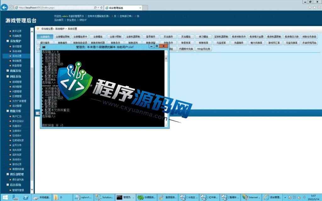The height and width of the screenshot is (201, 322).
Task: Click the search magnifier in address bar
Action: (x=95, y=8)
